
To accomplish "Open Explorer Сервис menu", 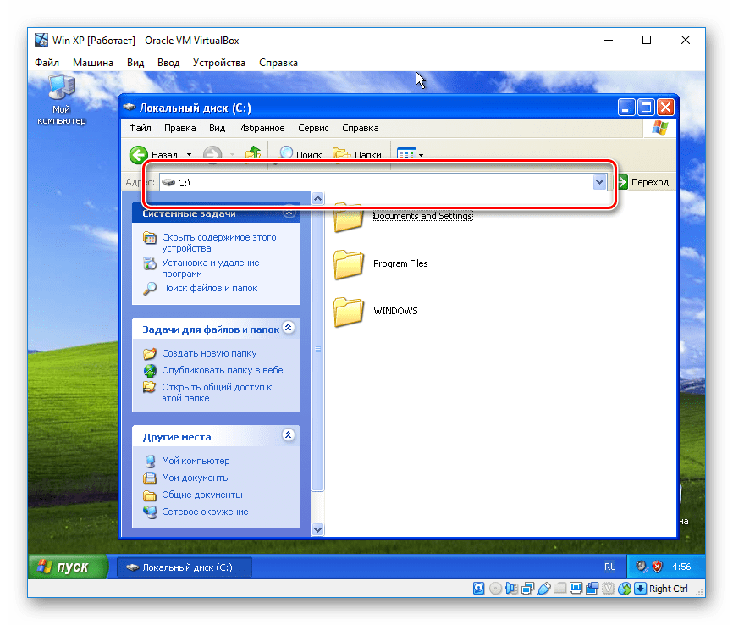I will click(313, 128).
